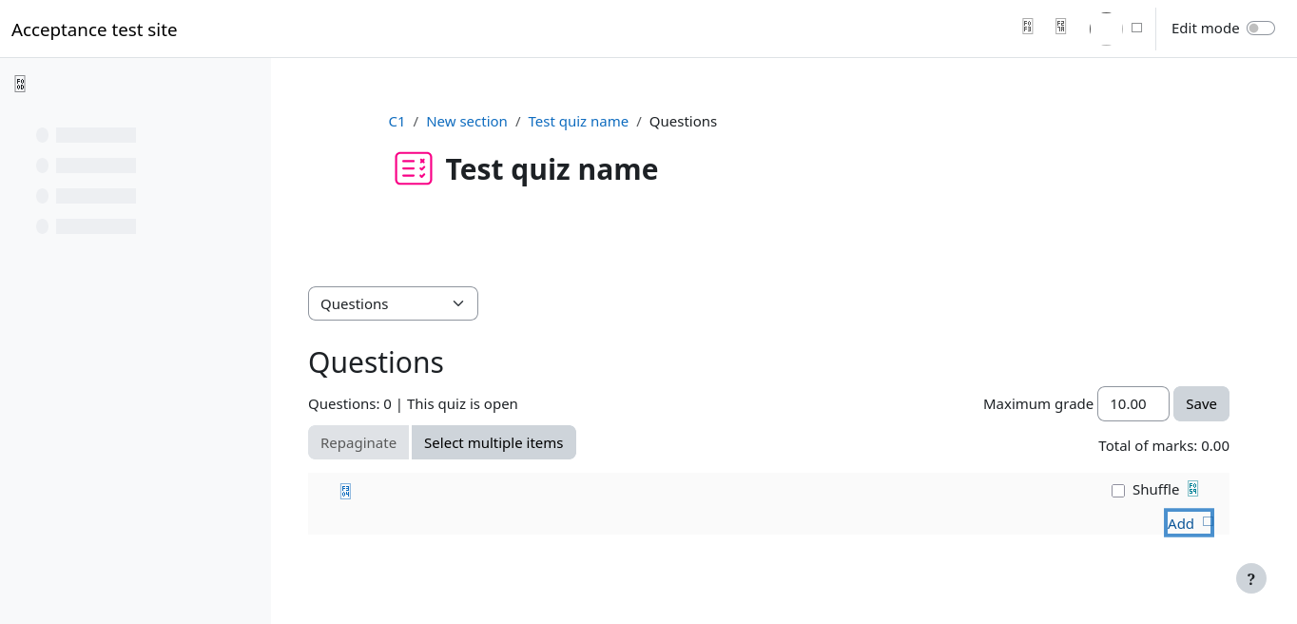Click the user avatar picture
1297x624 pixels.
click(1106, 29)
